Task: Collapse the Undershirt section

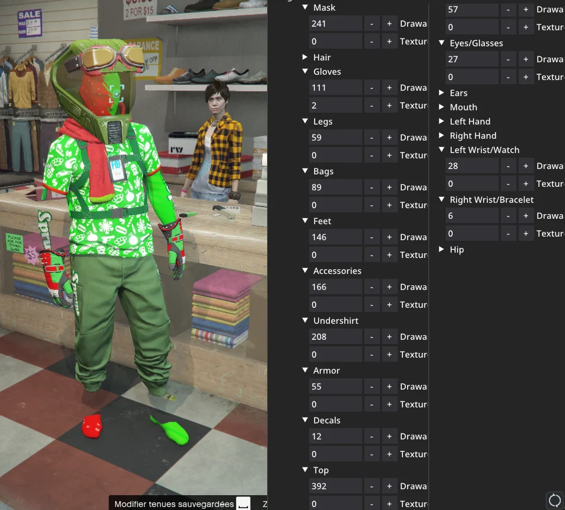Action: coord(305,320)
